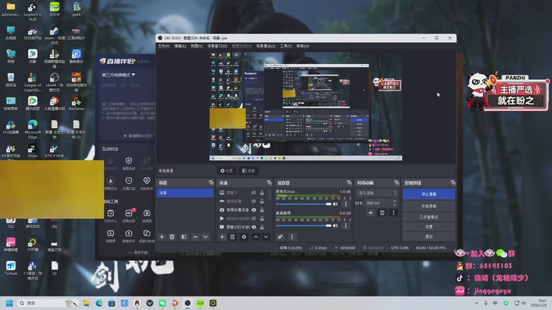This screenshot has width=552, height=310.
Task: Open 视图(V) menu
Action: pyautogui.click(x=197, y=46)
